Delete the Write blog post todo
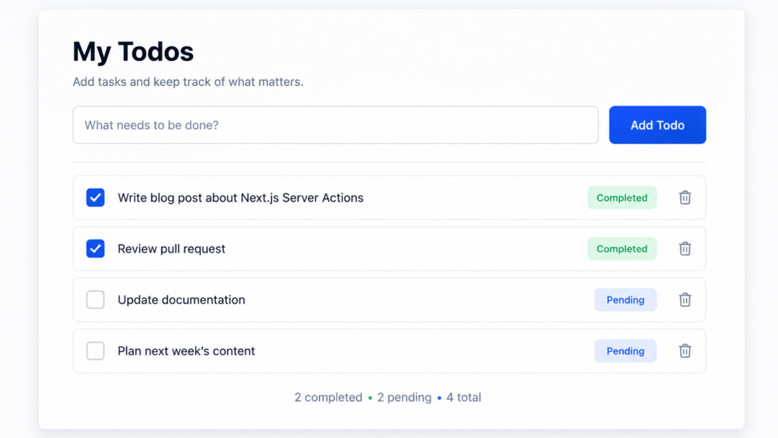This screenshot has height=438, width=778. [685, 198]
